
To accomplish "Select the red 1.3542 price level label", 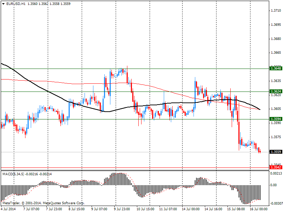I will click(x=276, y=167).
